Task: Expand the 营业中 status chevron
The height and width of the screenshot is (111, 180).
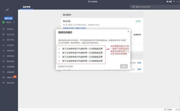Action: coord(14,22)
